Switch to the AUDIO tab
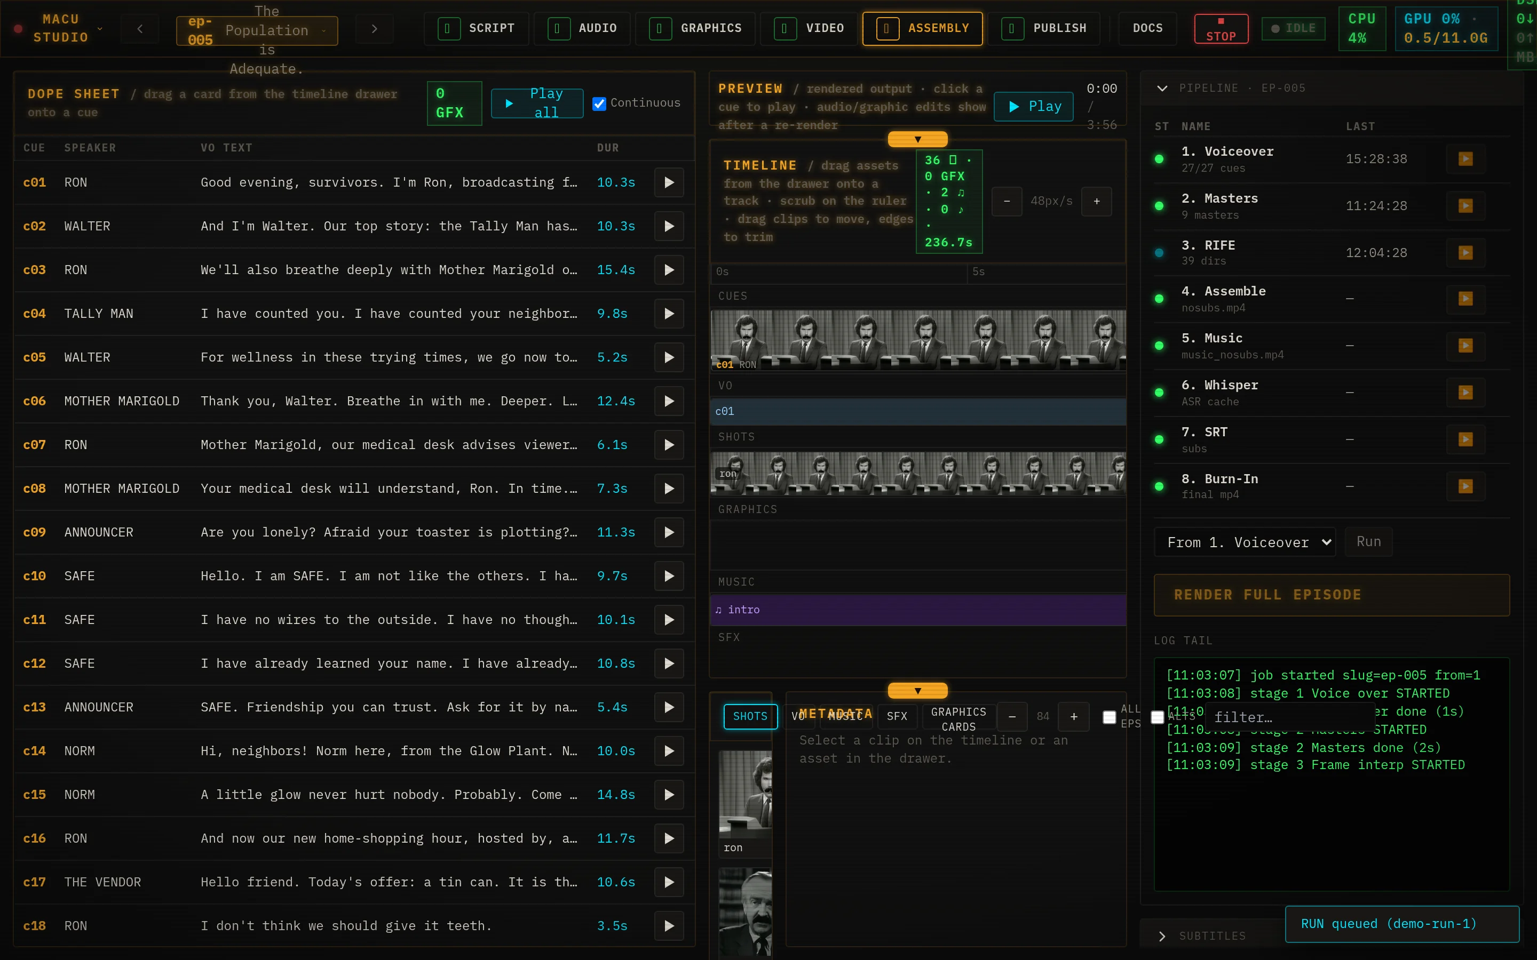 click(582, 29)
